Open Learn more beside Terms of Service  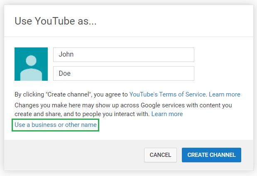(225, 94)
